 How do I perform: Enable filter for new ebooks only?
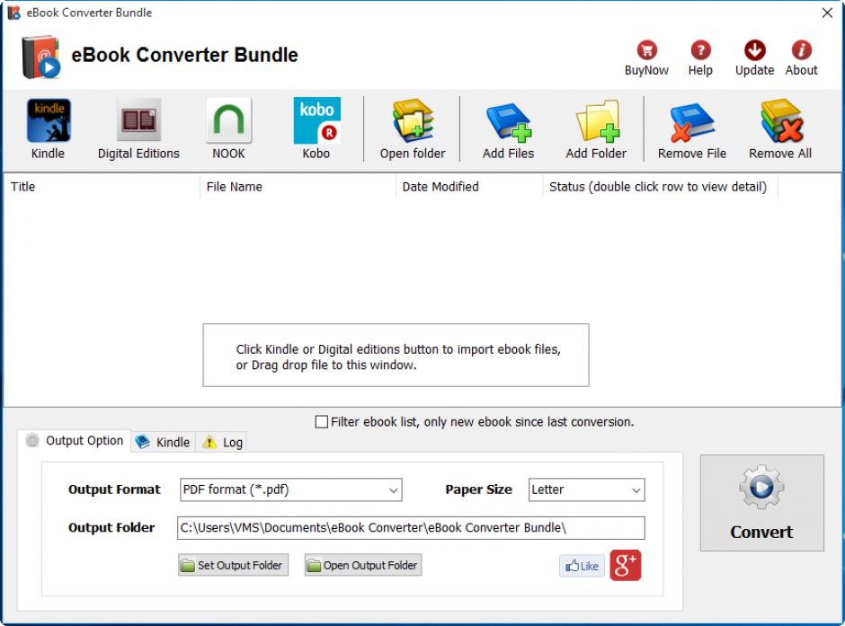click(x=321, y=422)
